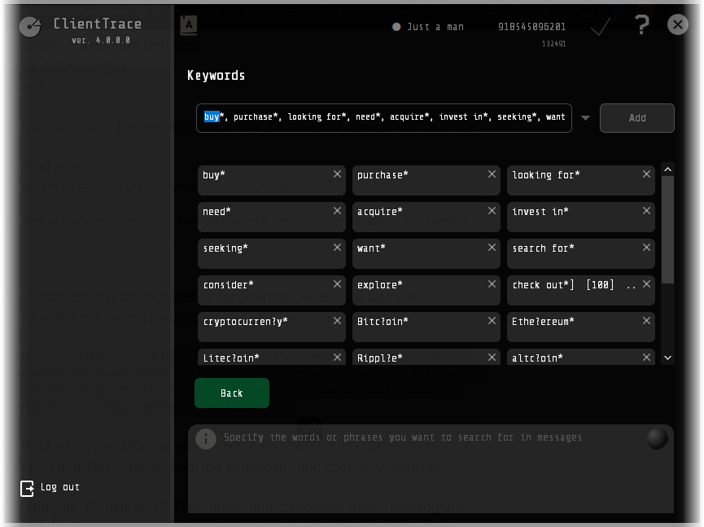
Task: Remove the invest in* keyword
Action: pos(646,211)
